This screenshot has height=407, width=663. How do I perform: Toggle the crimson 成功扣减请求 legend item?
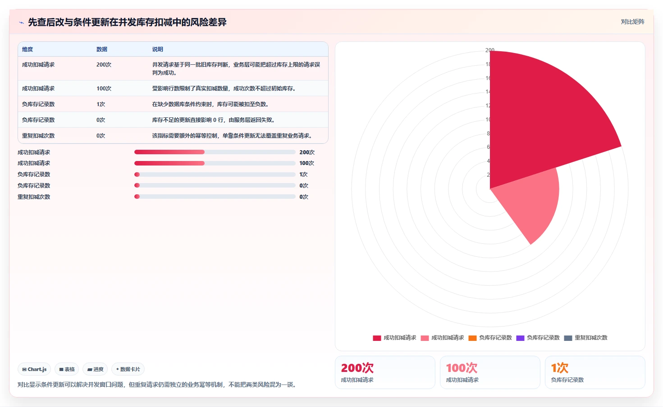click(x=394, y=338)
